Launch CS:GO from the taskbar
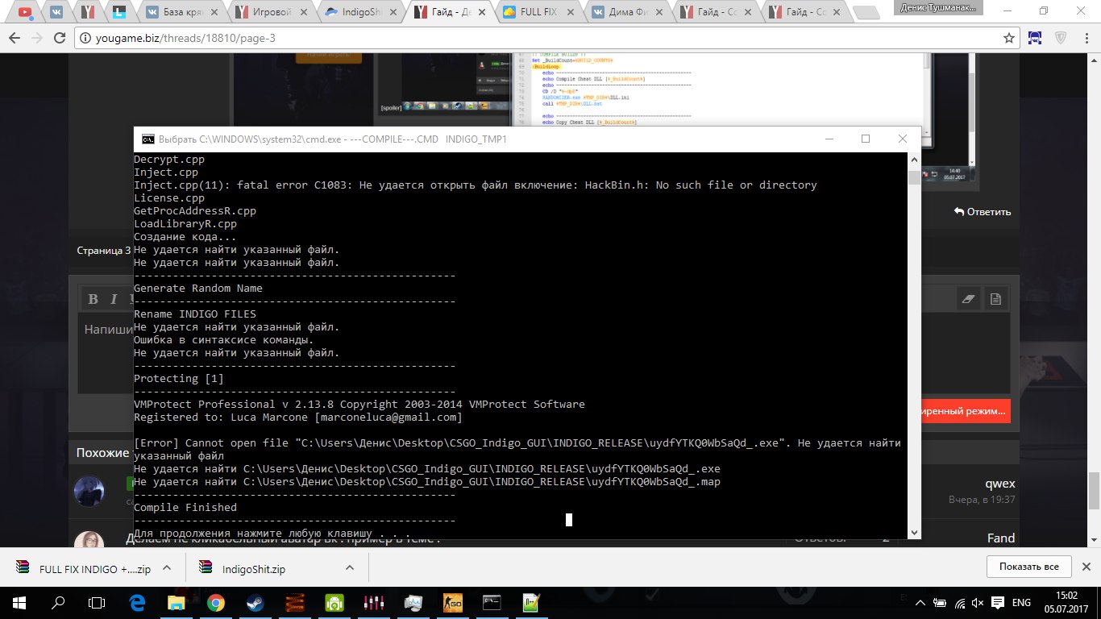Screen dimensions: 1101x619 point(452,602)
